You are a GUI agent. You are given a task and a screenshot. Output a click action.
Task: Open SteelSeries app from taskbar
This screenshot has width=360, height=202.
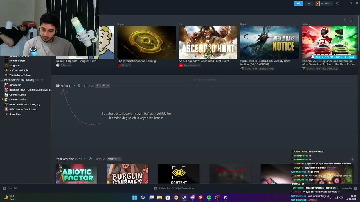226,198
